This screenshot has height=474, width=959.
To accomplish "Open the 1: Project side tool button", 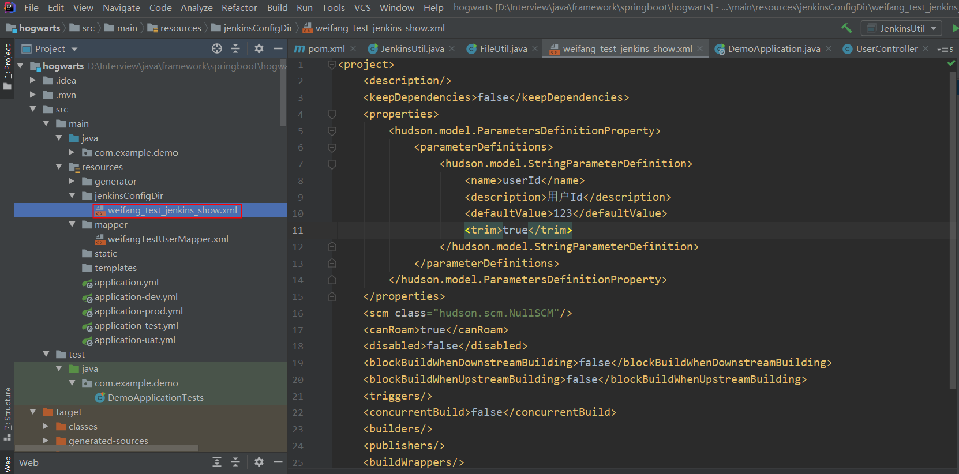I will tap(8, 67).
